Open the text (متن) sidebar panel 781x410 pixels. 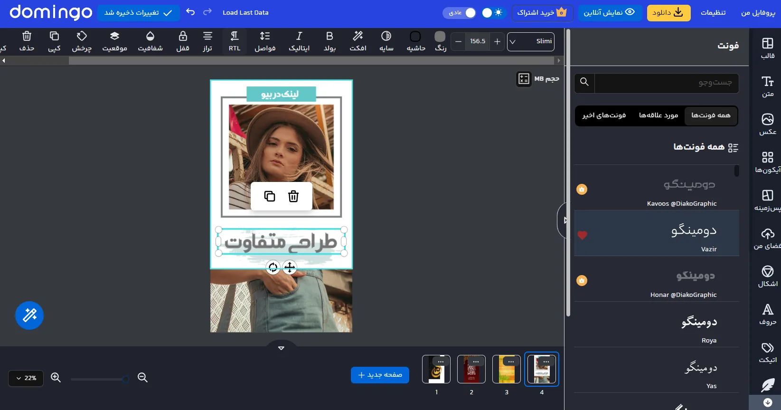tap(768, 86)
